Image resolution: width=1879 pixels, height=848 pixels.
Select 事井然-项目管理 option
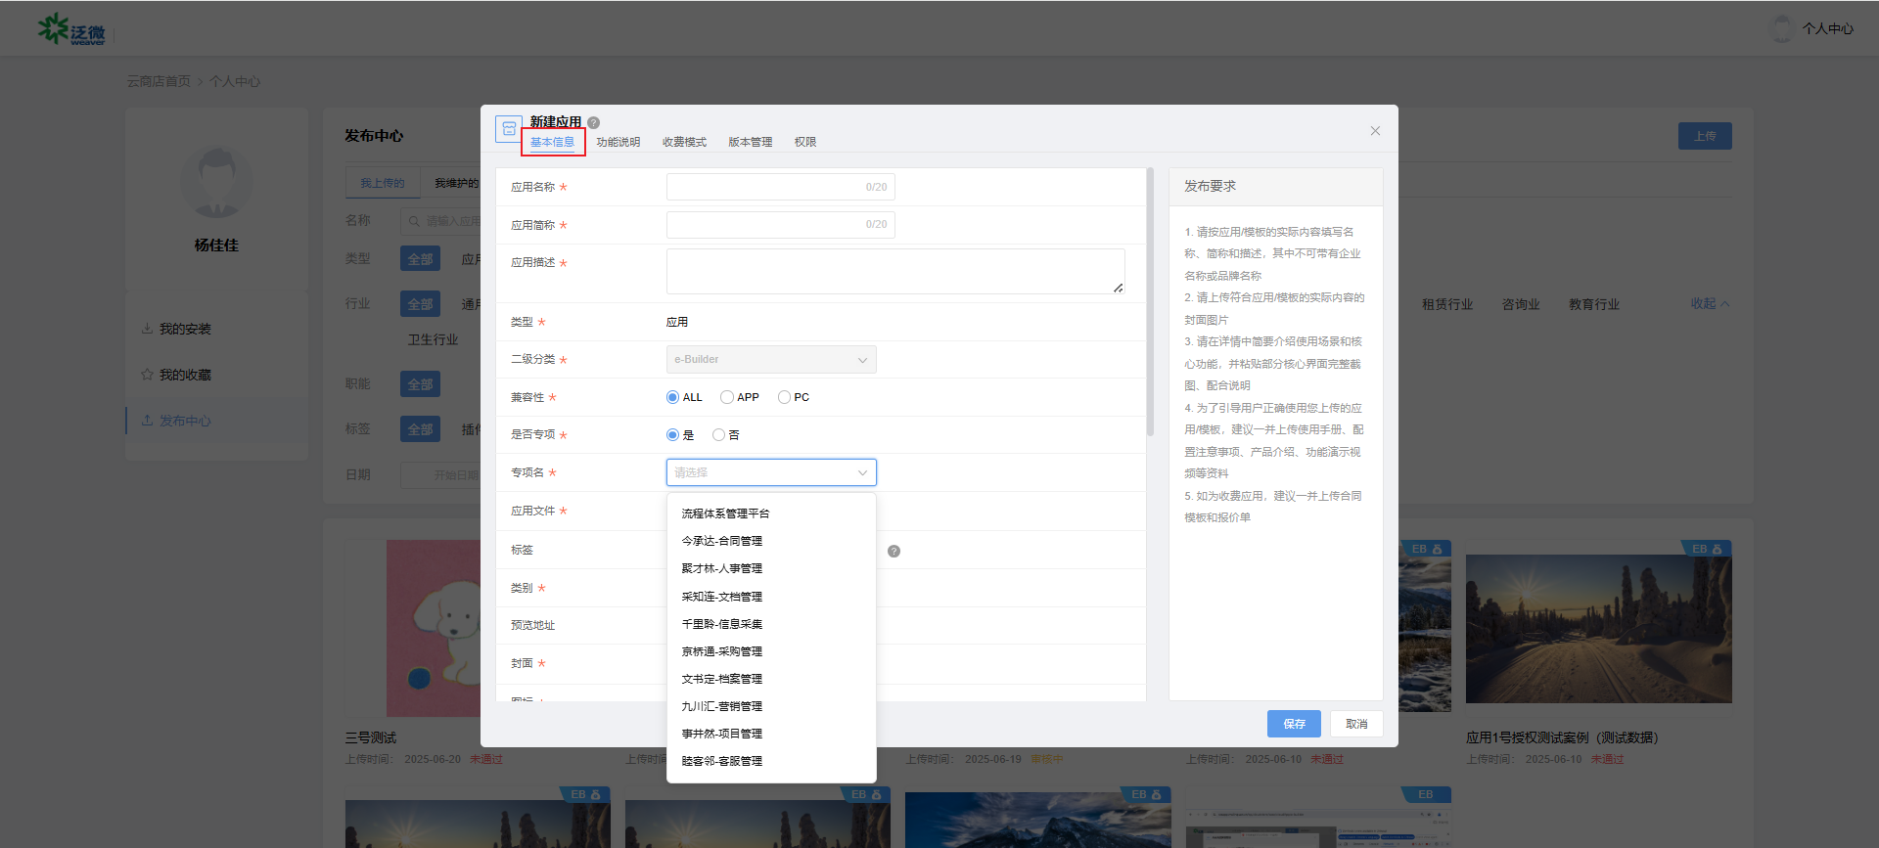click(x=771, y=734)
